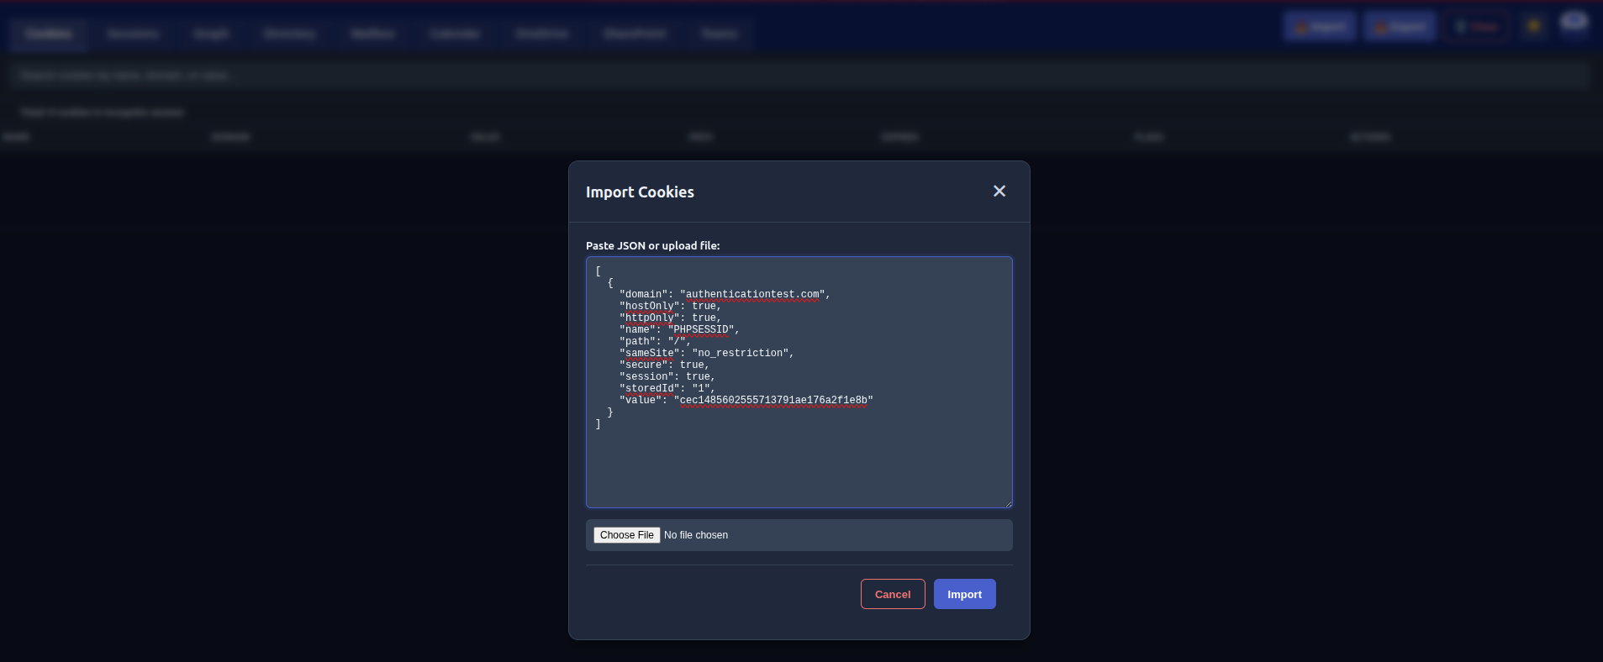Click the "storedId" key in the JSON
Screen dimensions: 1603x662
[650, 389]
